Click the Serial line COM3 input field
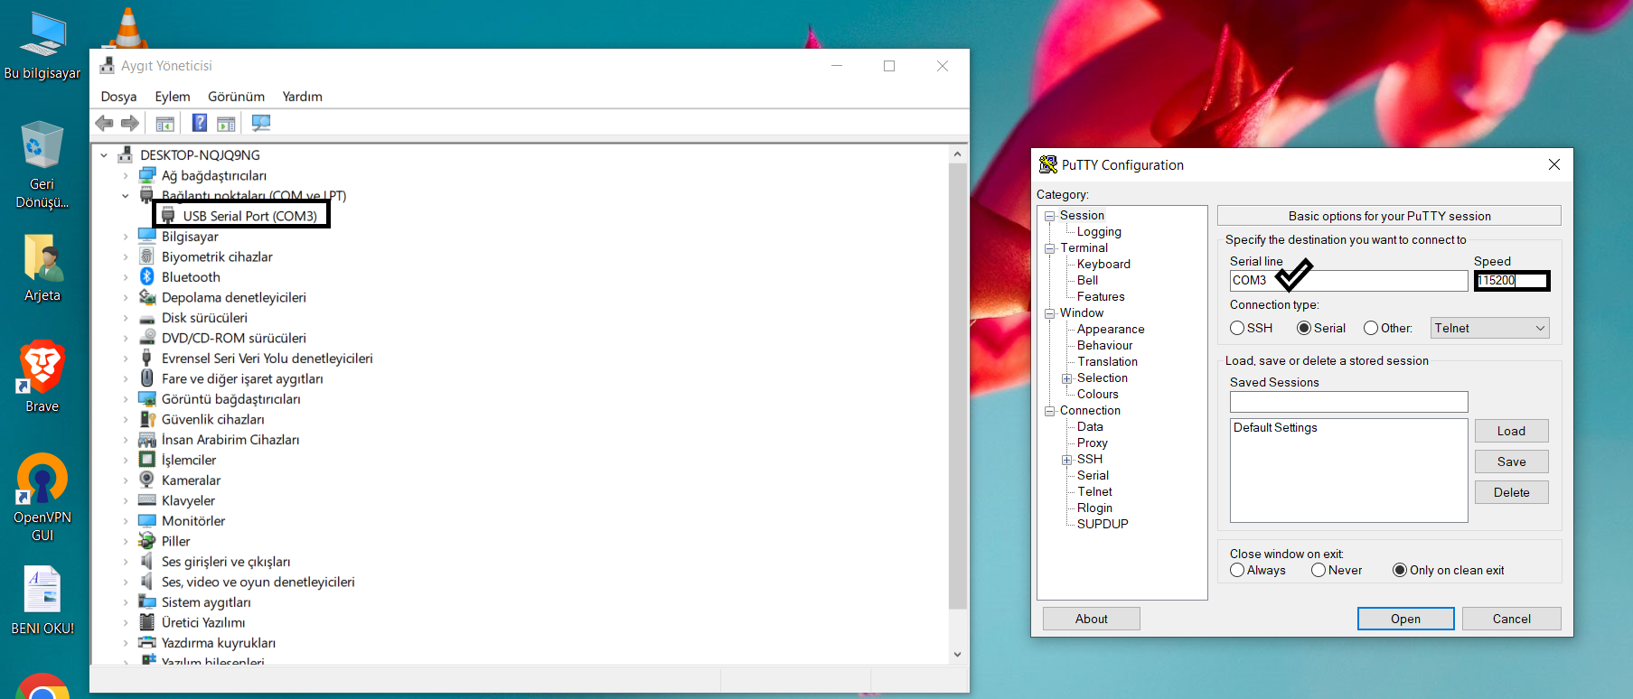Image resolution: width=1633 pixels, height=699 pixels. tap(1348, 281)
